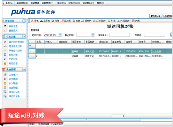Viewport: 173px width, 127px height.
Task: Click the green 引出 (Export) icon
Action: (109, 21)
